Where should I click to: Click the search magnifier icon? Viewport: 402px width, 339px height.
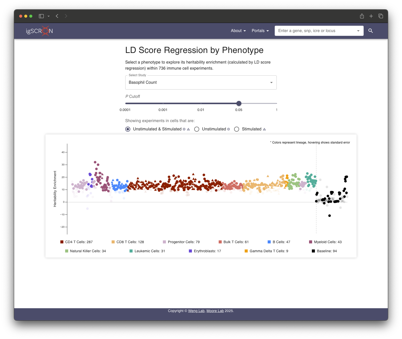click(x=370, y=31)
